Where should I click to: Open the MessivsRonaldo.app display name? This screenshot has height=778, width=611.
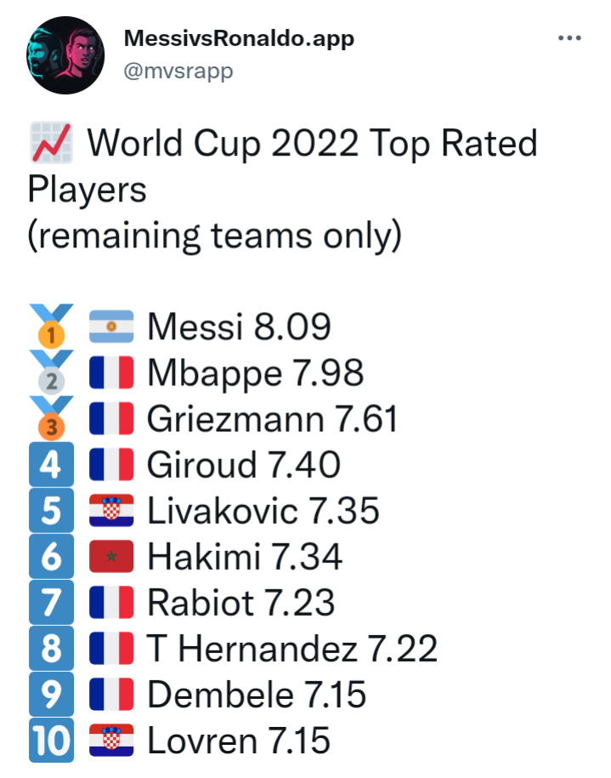tap(239, 39)
